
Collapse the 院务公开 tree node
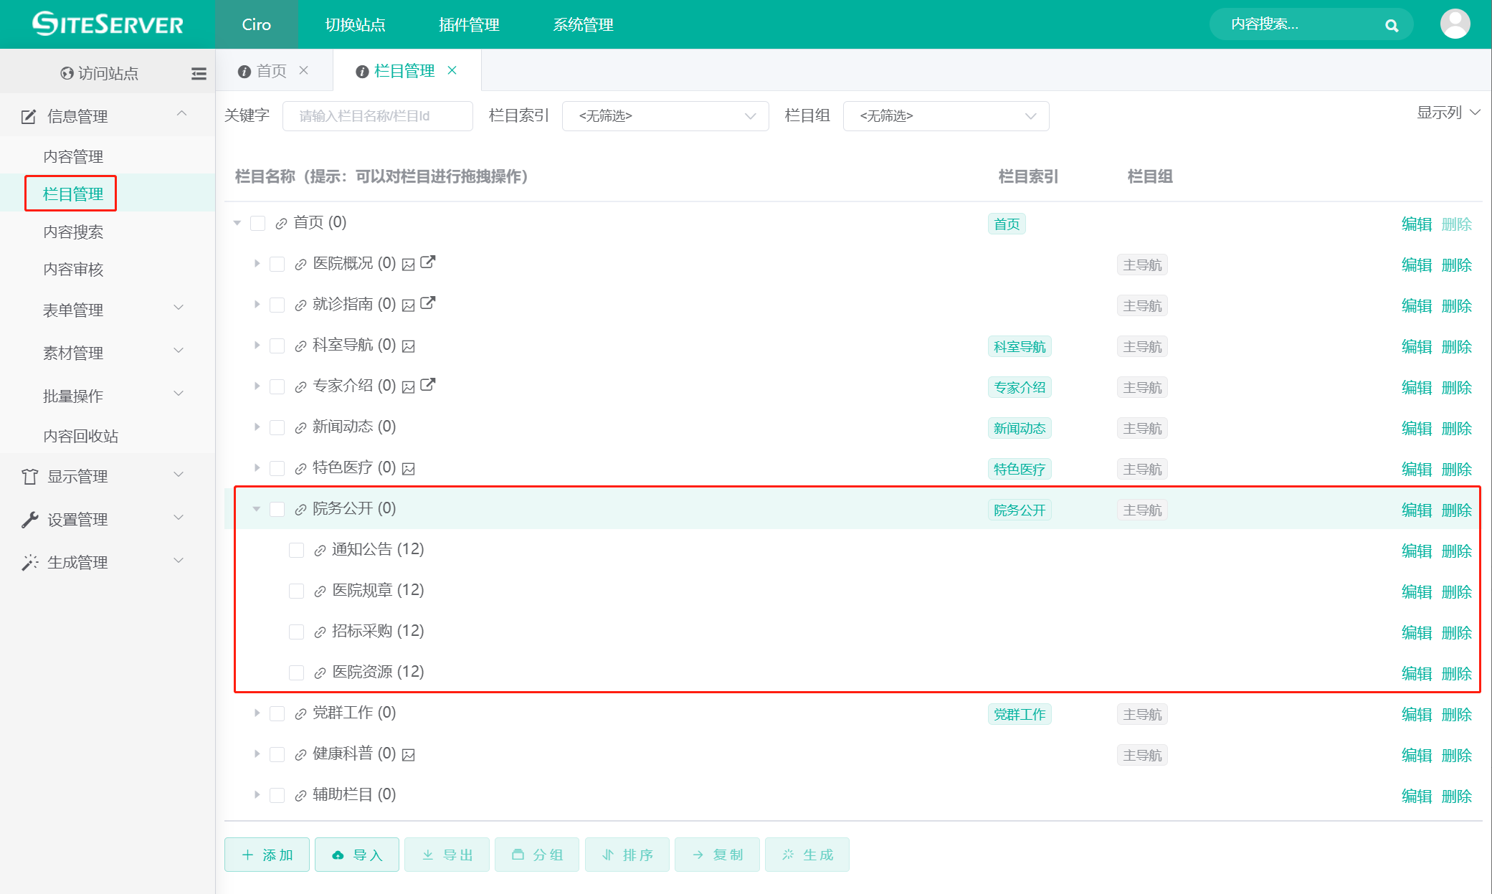[256, 508]
